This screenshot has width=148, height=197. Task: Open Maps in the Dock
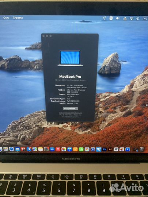point(35,149)
